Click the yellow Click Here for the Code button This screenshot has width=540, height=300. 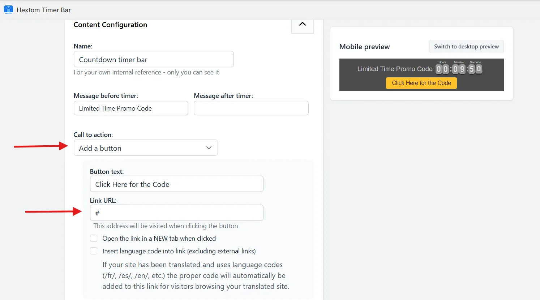[x=421, y=83]
